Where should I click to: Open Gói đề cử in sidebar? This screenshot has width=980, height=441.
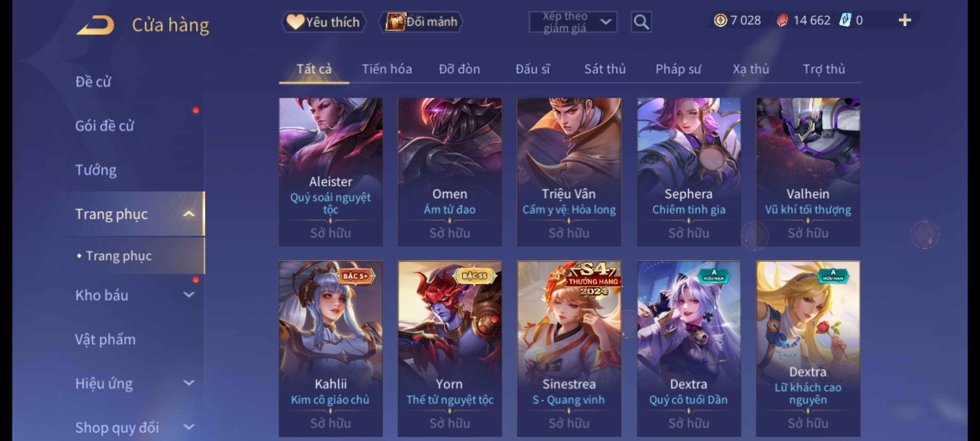click(105, 126)
